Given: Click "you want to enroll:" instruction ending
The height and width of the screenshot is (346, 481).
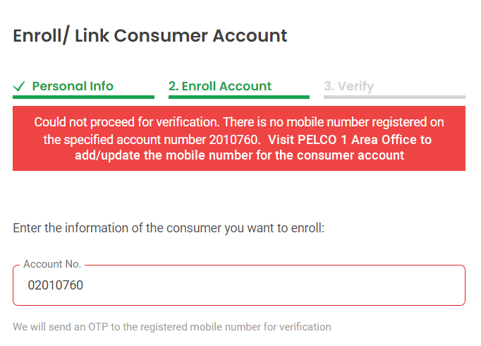Looking at the screenshot, I should click(x=276, y=228).
